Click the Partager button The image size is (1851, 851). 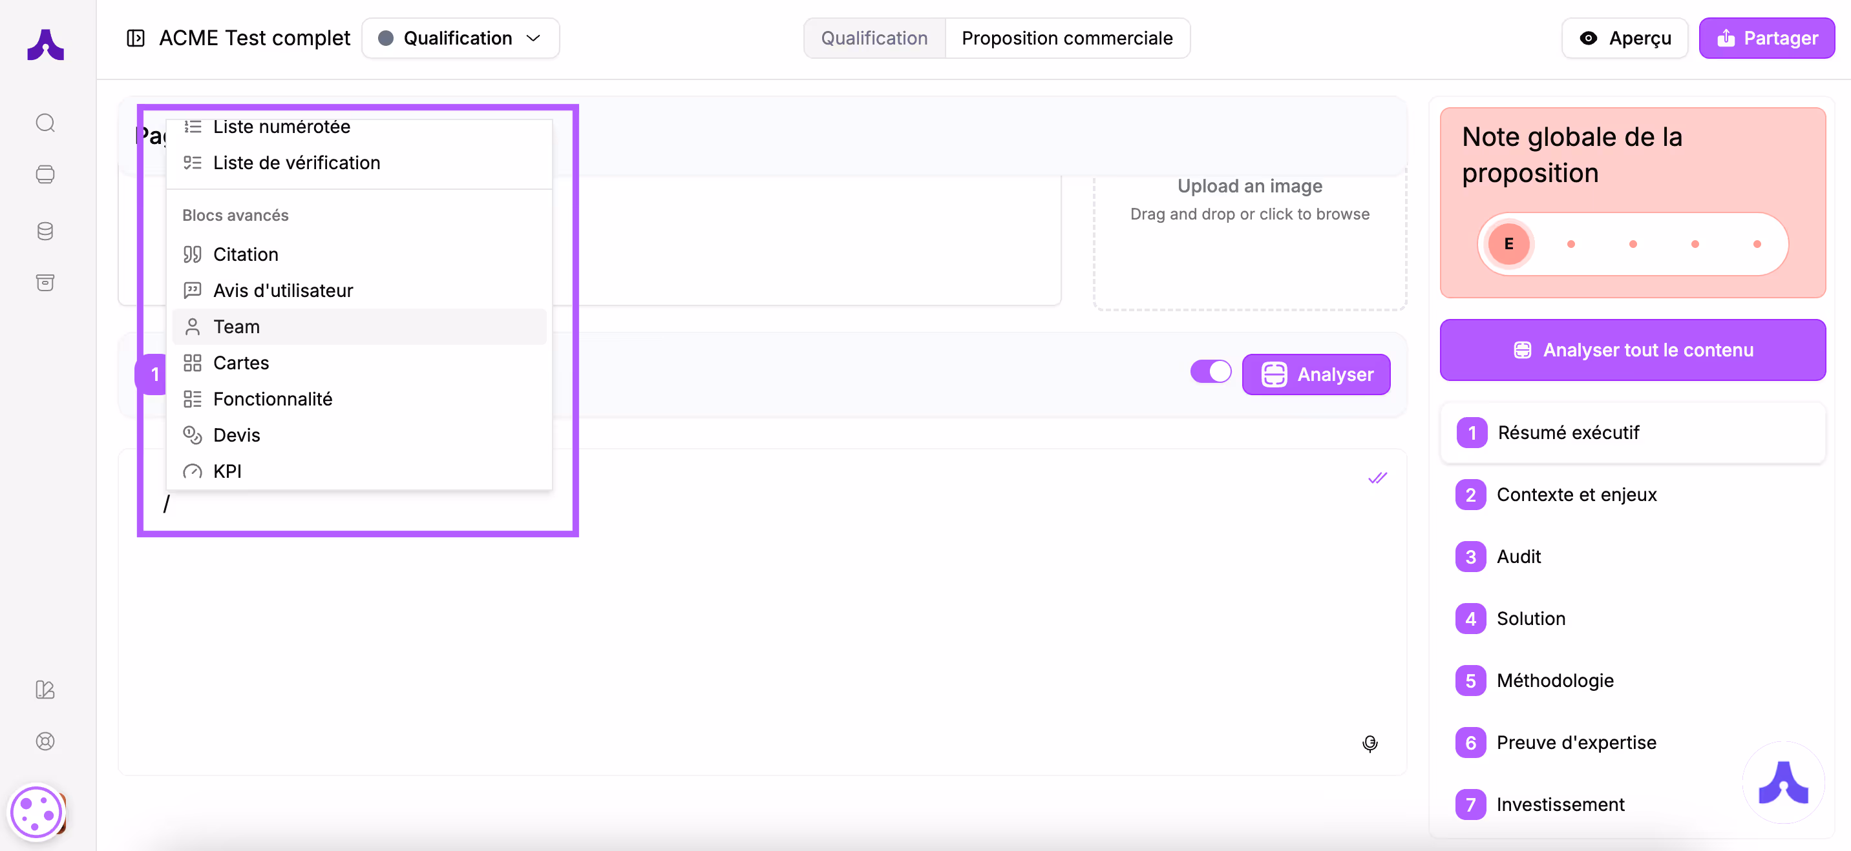pyautogui.click(x=1766, y=38)
